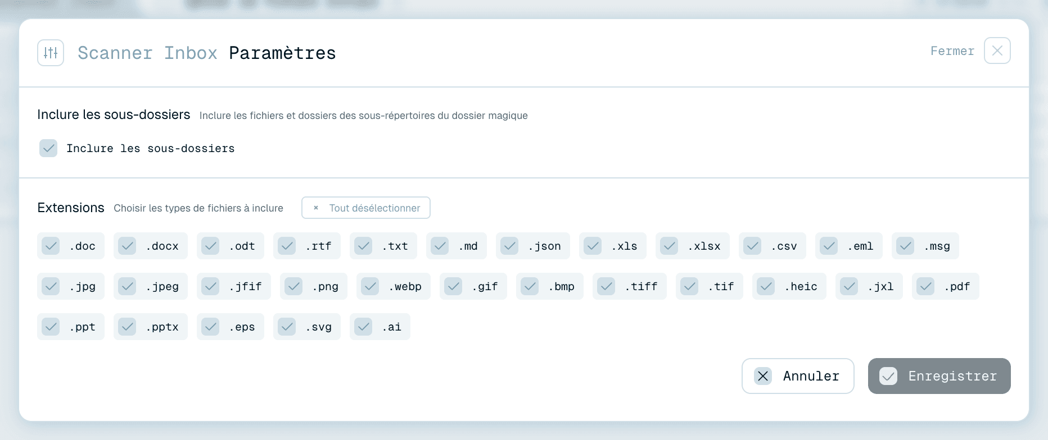Disable the .jfif extension
Image resolution: width=1048 pixels, height=440 pixels.
[x=210, y=286]
